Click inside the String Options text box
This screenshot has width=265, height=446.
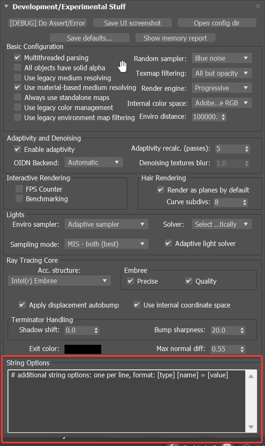point(126,402)
